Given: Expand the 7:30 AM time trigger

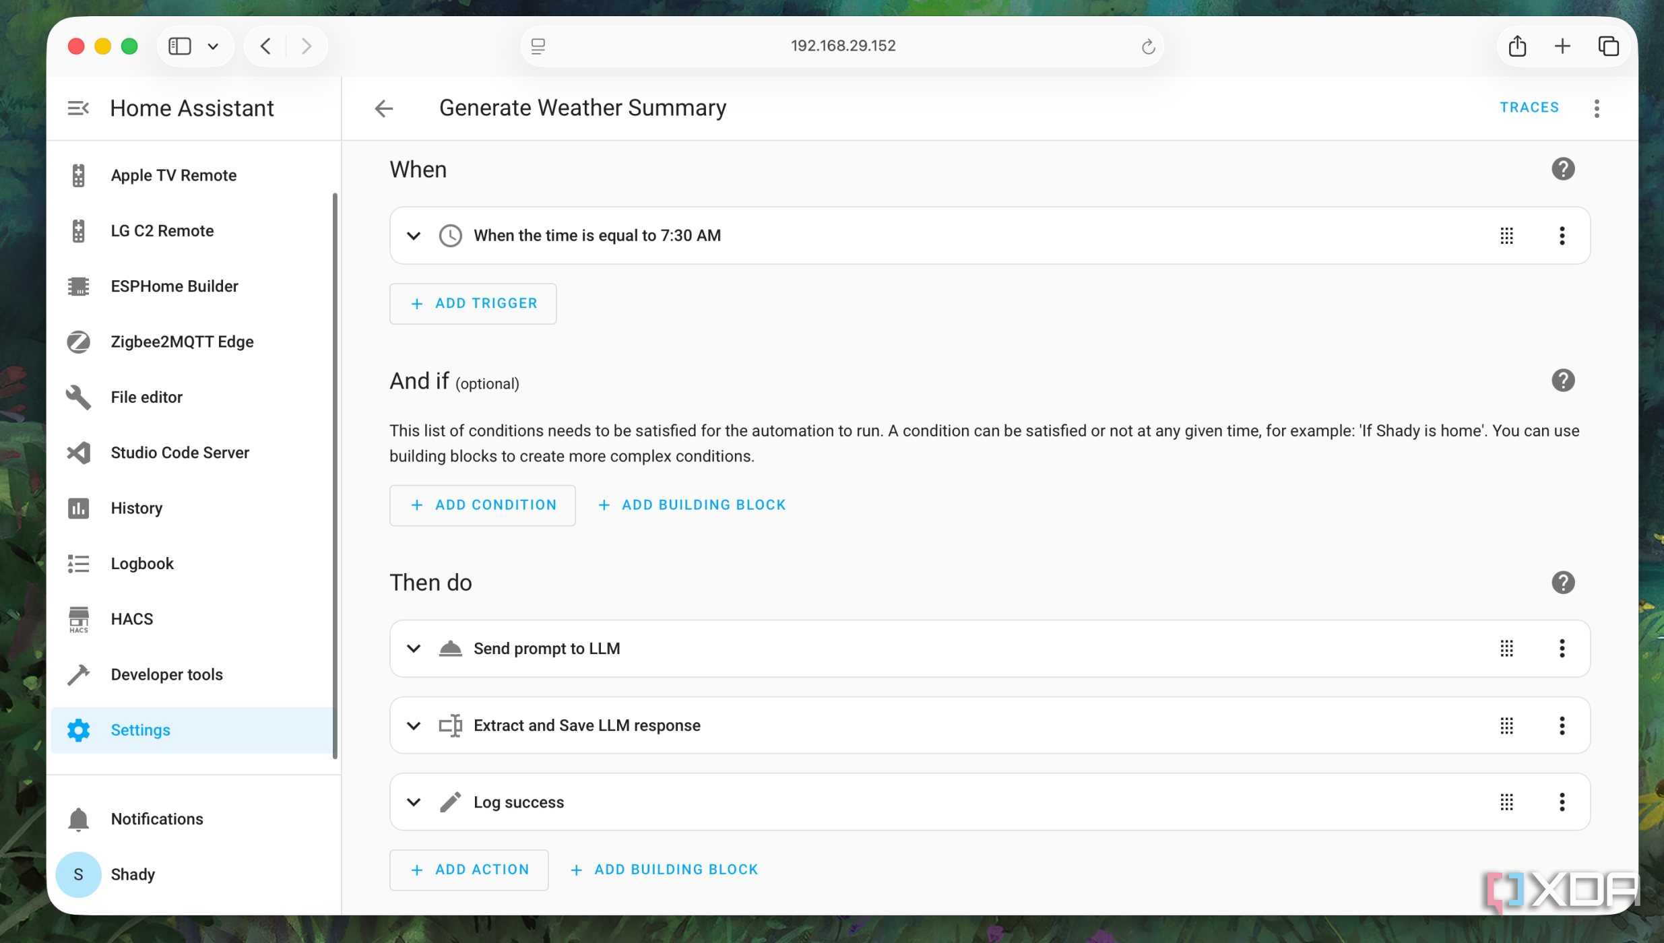Looking at the screenshot, I should [x=414, y=236].
